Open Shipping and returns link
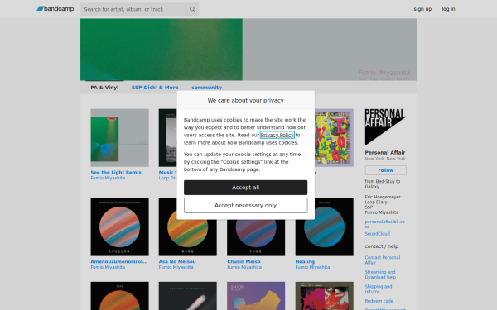This screenshot has width=497, height=310. pos(379,289)
